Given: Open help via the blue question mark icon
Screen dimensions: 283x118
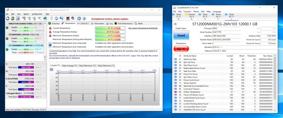Looking at the screenshot, I should pos(79,19).
